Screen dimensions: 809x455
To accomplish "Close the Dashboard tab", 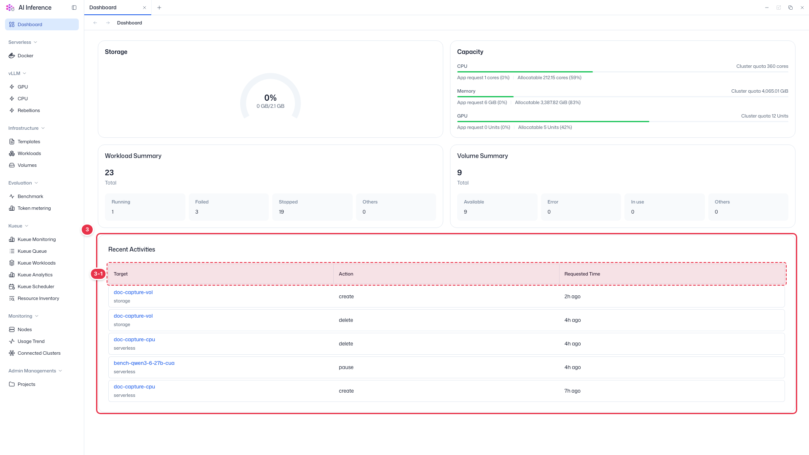I will click(x=145, y=8).
